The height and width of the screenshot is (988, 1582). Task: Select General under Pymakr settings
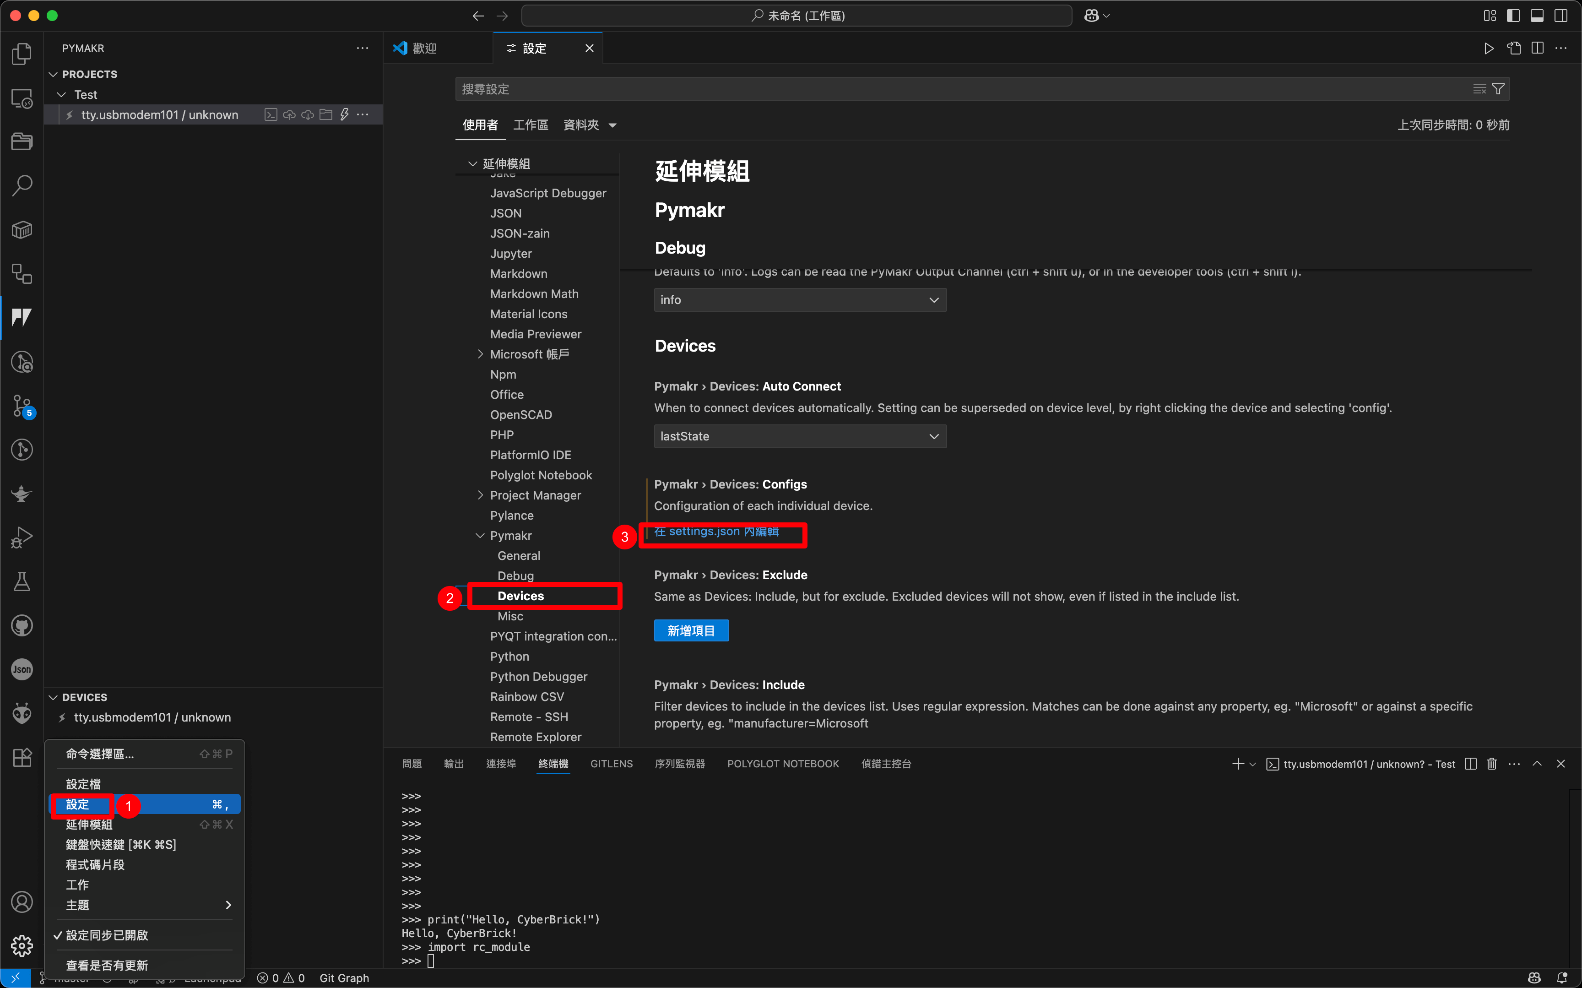[519, 555]
